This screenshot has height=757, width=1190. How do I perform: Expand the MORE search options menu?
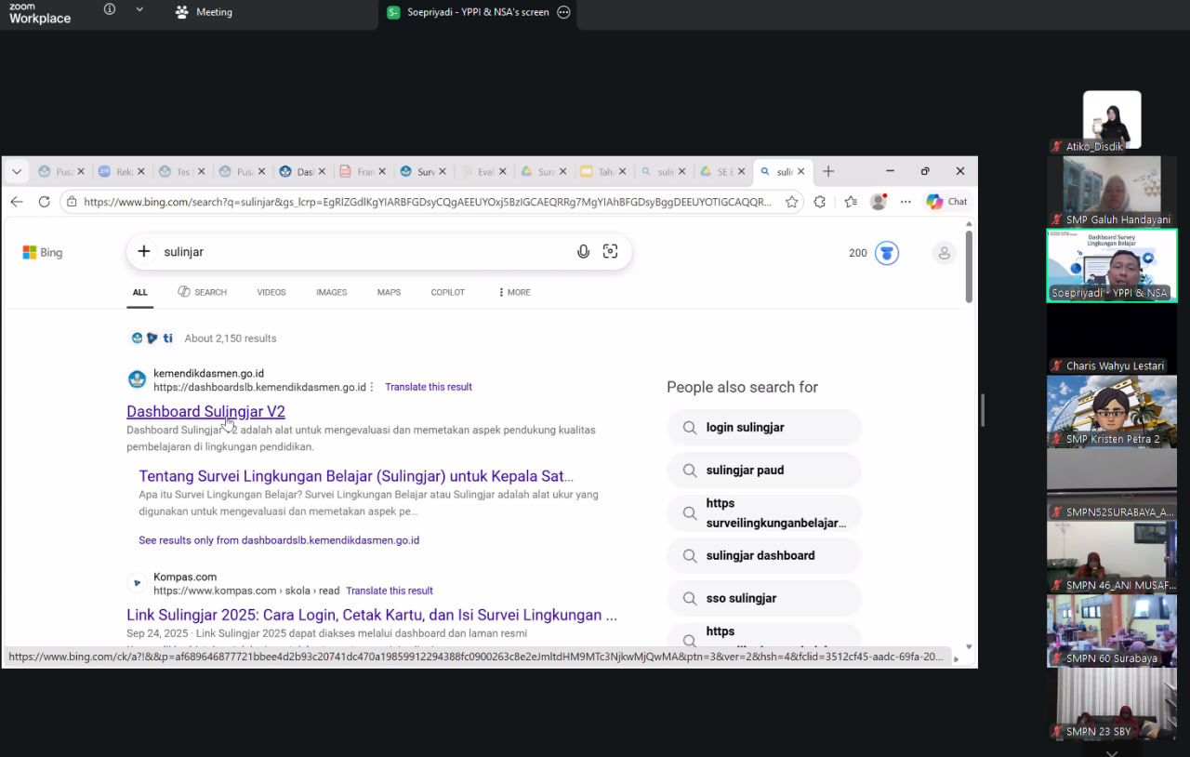(514, 292)
